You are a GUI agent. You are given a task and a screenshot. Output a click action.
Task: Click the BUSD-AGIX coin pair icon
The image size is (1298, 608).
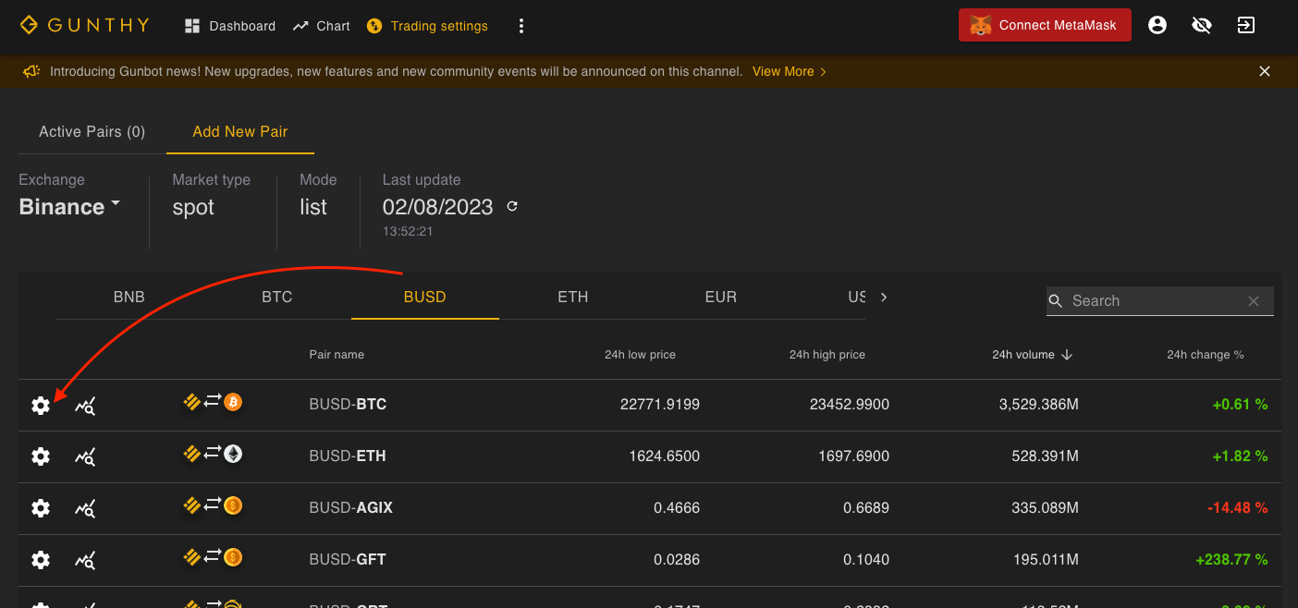click(x=212, y=505)
